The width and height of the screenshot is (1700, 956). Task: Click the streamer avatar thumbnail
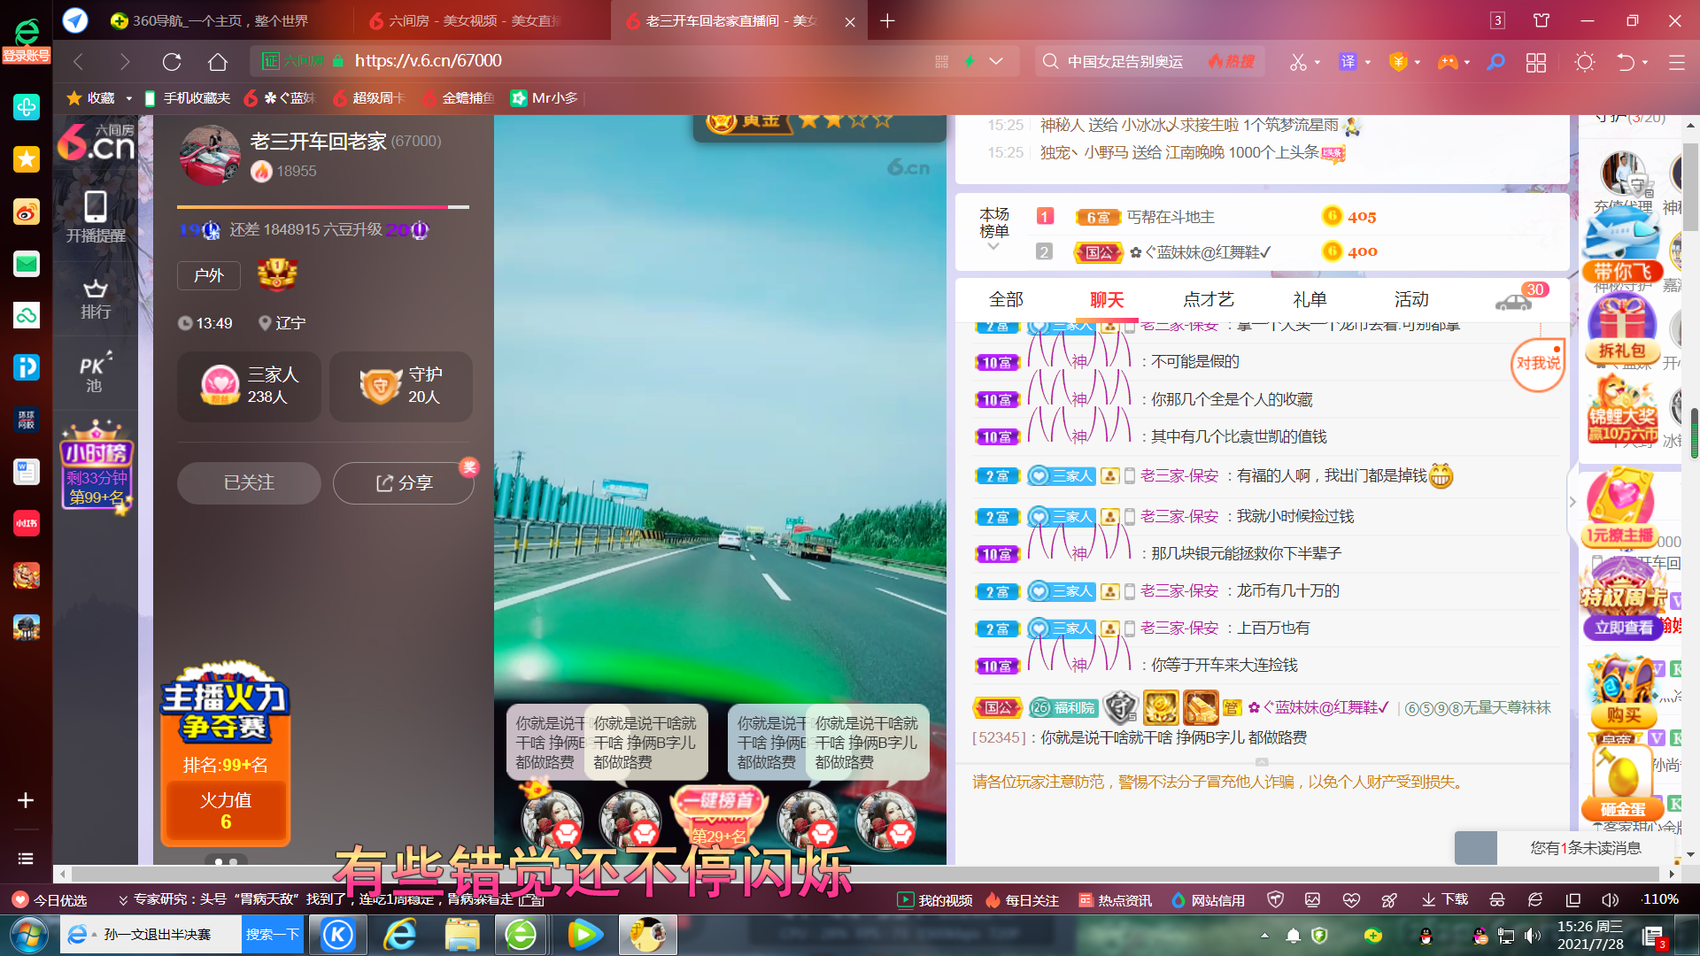209,155
